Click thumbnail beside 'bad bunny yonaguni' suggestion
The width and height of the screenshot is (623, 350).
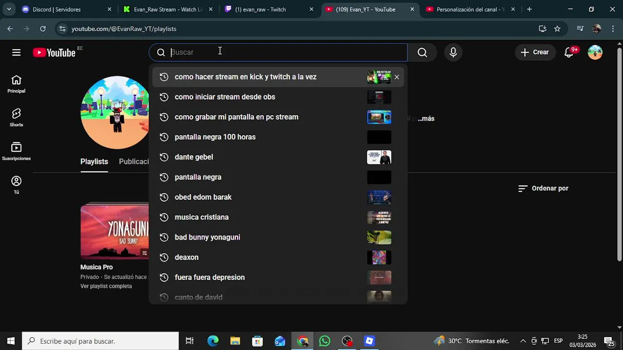click(379, 237)
